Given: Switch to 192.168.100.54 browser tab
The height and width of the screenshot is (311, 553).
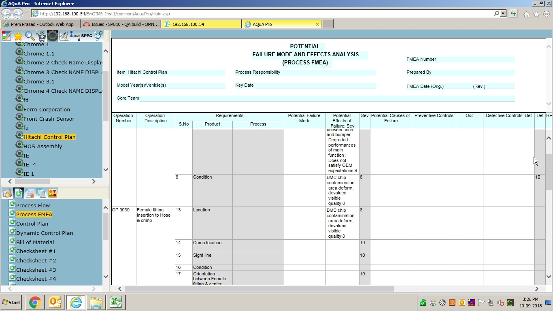Looking at the screenshot, I should tap(201, 24).
